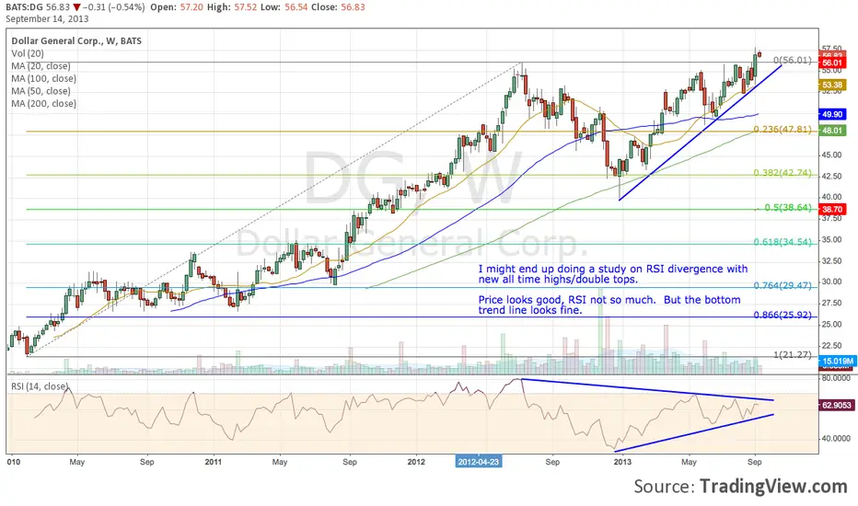Viewport: 858px width, 506px height.
Task: Click the MA (20, close) legend entry
Action: tap(41, 66)
